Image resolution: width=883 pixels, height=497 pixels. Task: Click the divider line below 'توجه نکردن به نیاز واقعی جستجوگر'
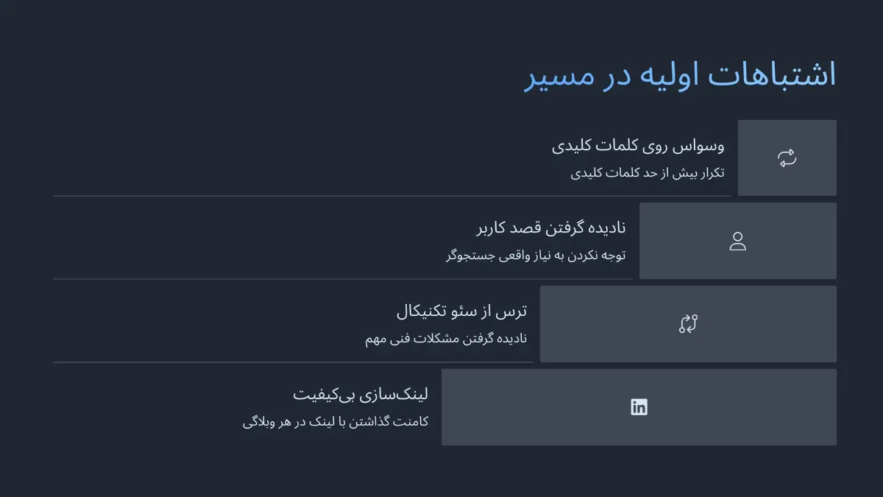343,279
